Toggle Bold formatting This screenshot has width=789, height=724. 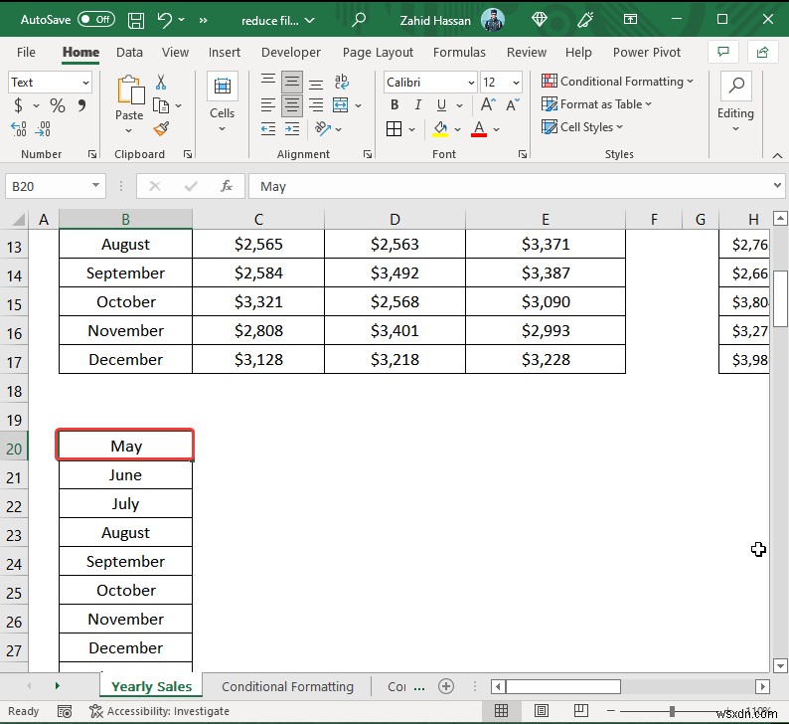(394, 105)
